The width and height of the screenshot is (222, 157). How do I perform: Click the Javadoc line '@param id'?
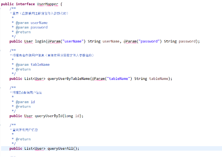25,102
